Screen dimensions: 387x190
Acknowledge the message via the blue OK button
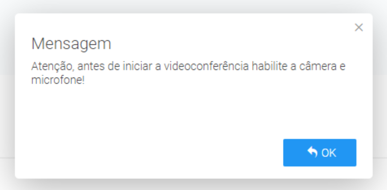(320, 153)
